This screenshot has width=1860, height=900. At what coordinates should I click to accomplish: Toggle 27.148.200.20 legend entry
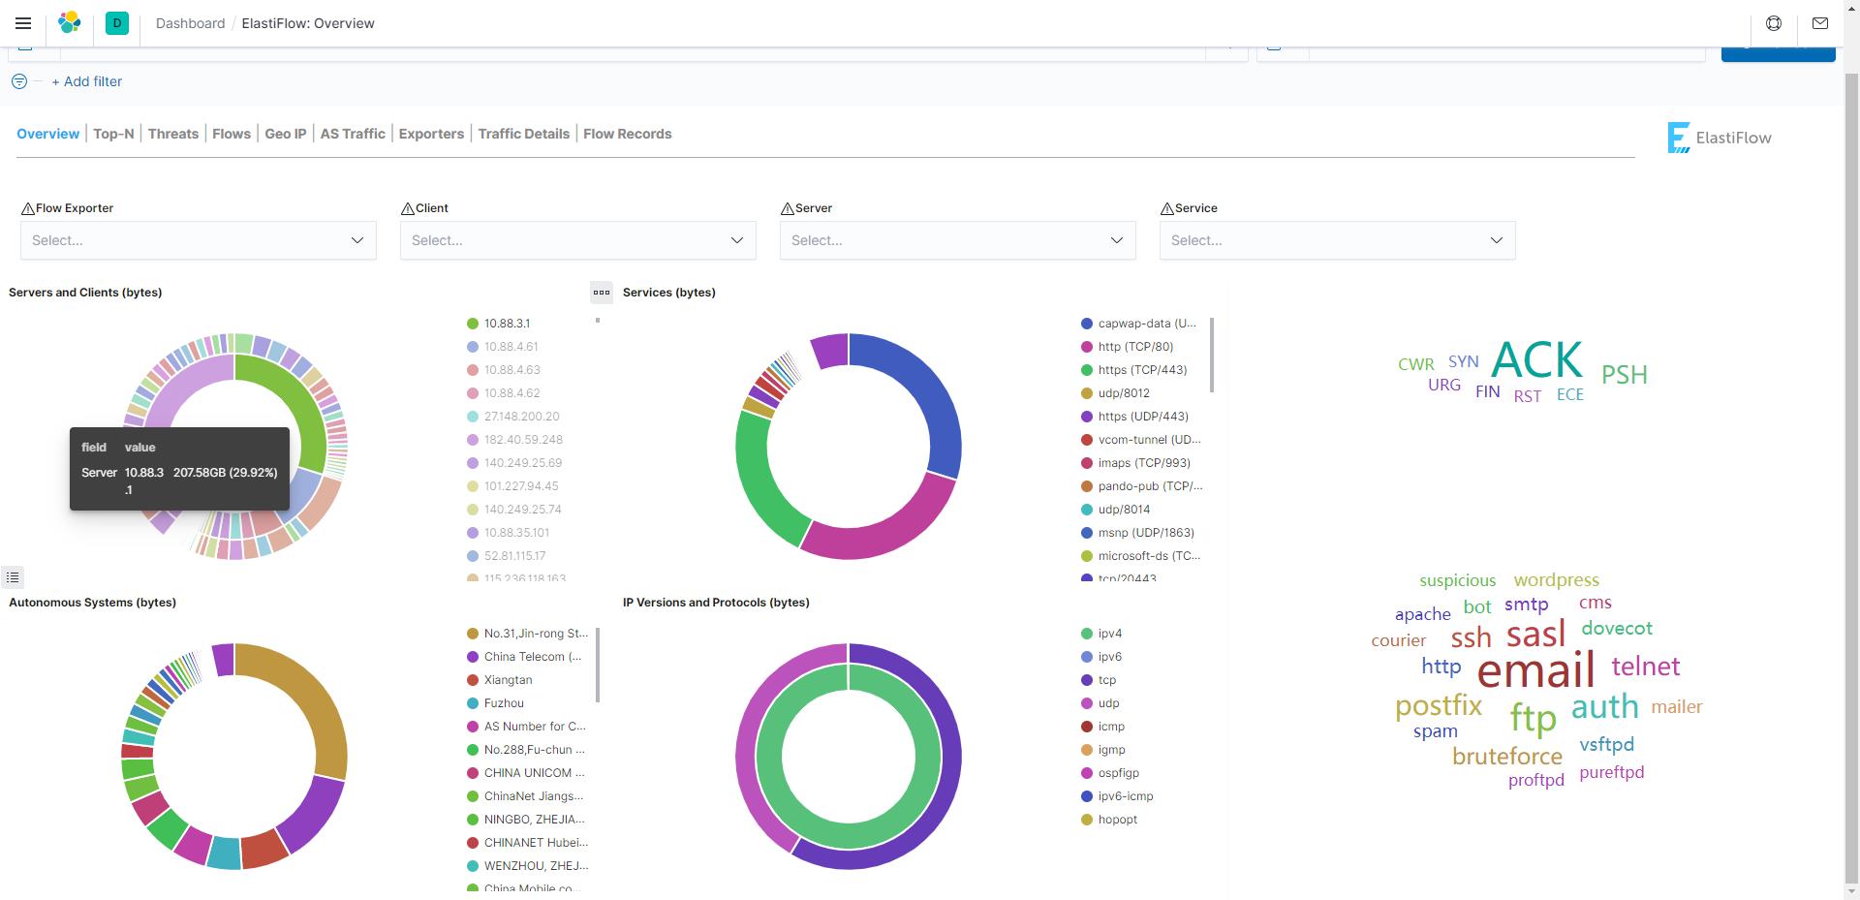(x=512, y=417)
